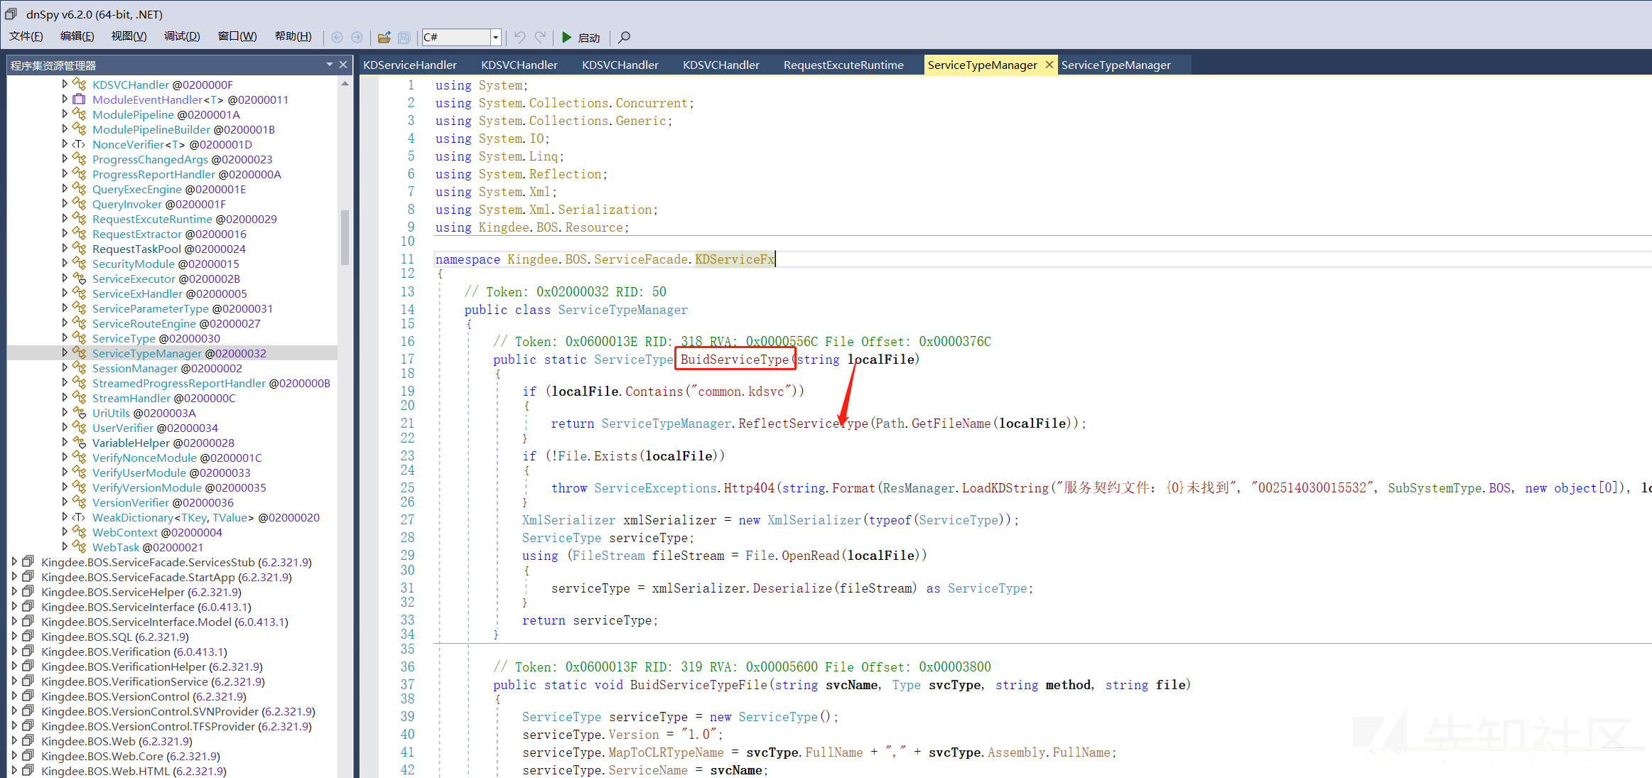Click the KDServiceFx namespace identifier
Viewport: 1652px width, 778px height.
[735, 259]
